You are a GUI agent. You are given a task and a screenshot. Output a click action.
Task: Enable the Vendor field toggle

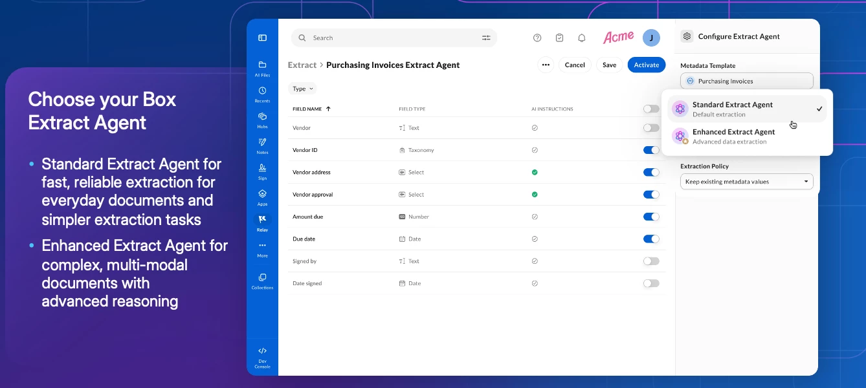click(651, 128)
